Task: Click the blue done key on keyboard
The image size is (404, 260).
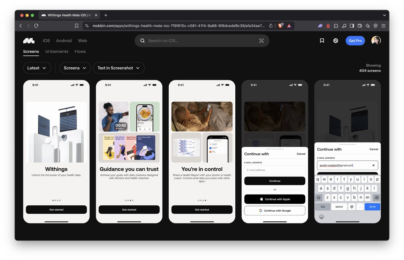Action: click(372, 207)
